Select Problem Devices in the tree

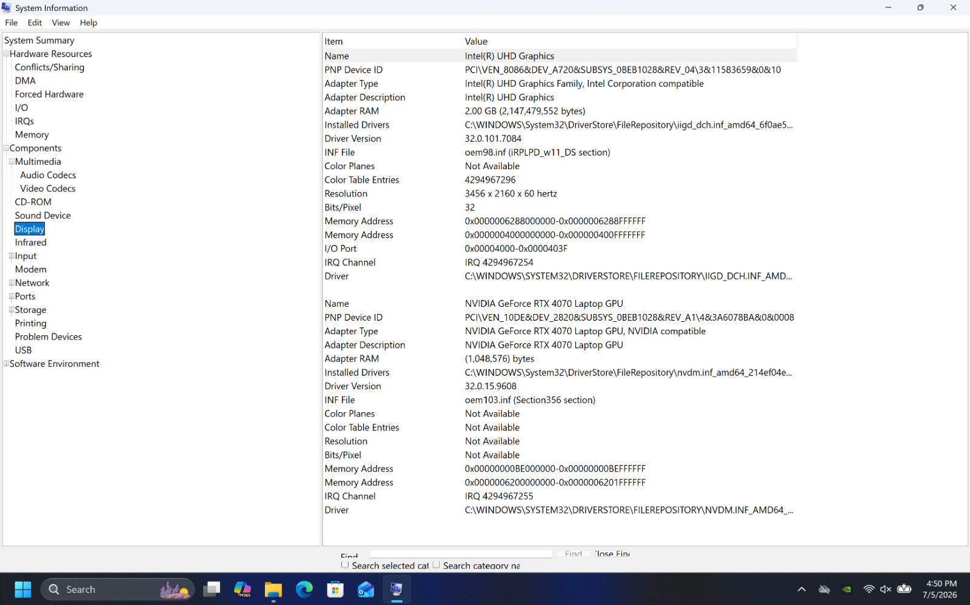tap(48, 336)
